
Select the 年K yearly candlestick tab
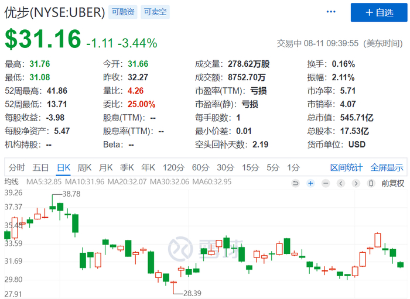[148, 167]
